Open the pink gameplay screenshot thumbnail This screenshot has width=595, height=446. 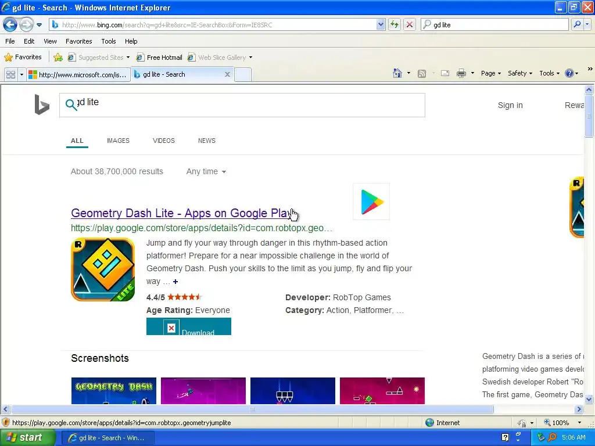pyautogui.click(x=382, y=391)
